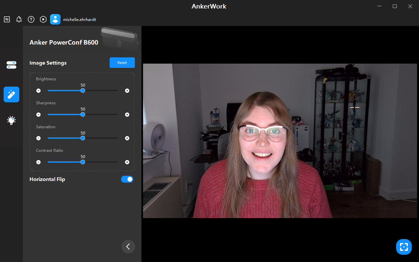The width and height of the screenshot is (419, 262).
Task: Click the Contrast Ratio slider handle
Action: pos(83,162)
